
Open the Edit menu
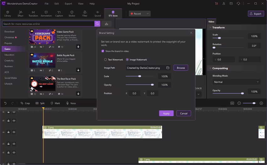[x=57, y=3]
